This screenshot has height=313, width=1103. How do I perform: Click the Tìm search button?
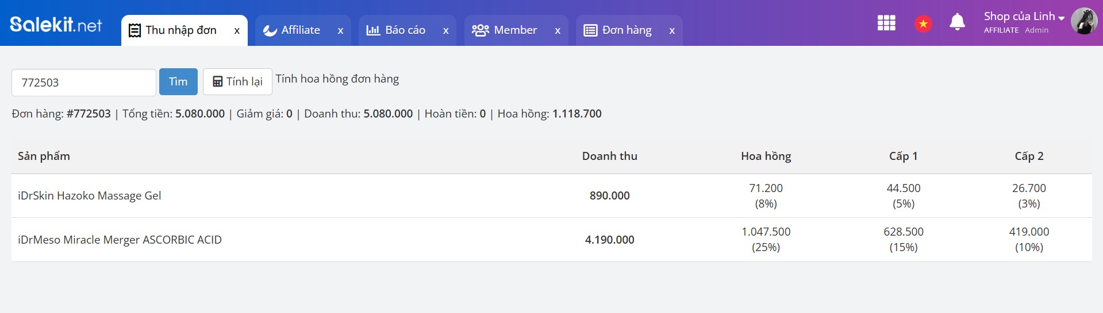pos(178,82)
